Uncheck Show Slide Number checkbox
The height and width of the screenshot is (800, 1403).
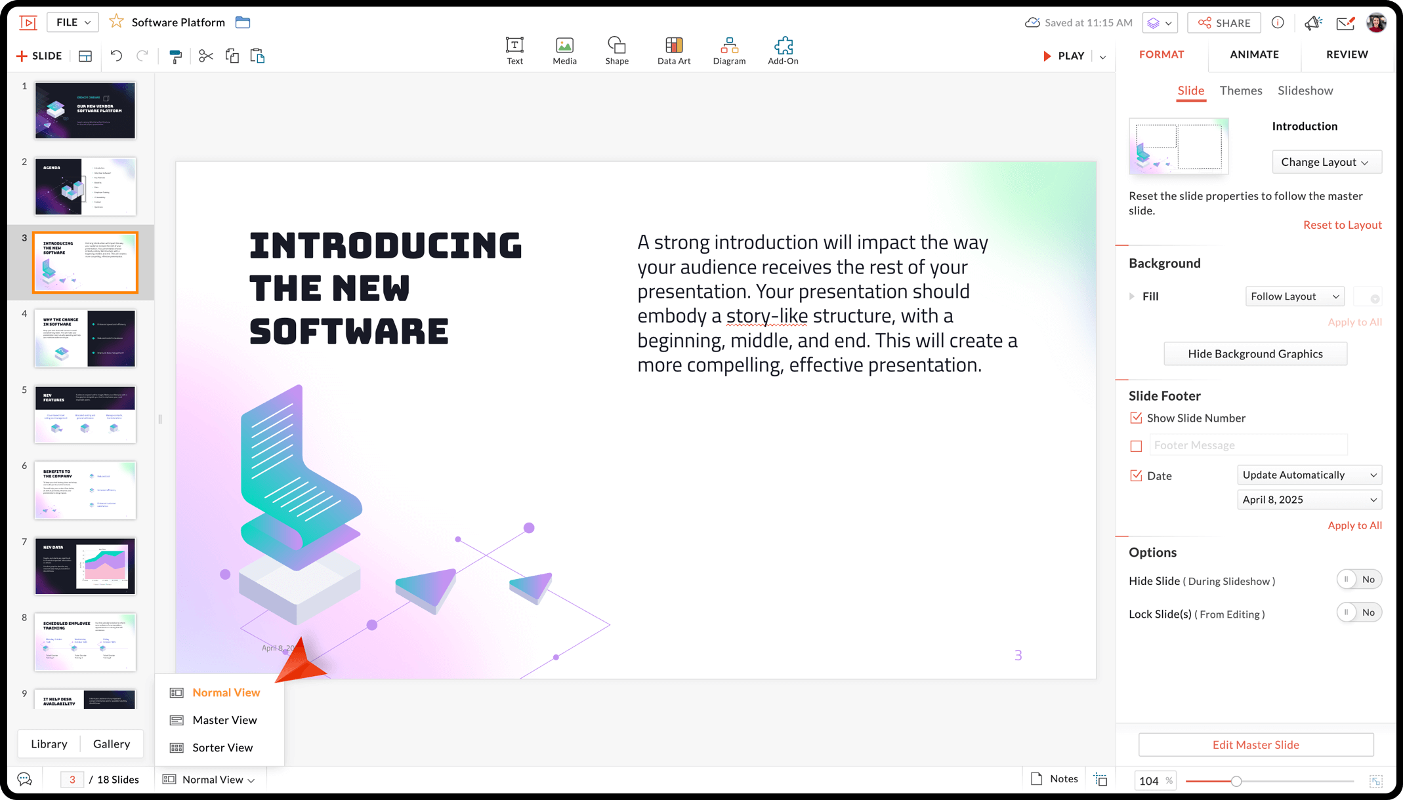[1136, 418]
